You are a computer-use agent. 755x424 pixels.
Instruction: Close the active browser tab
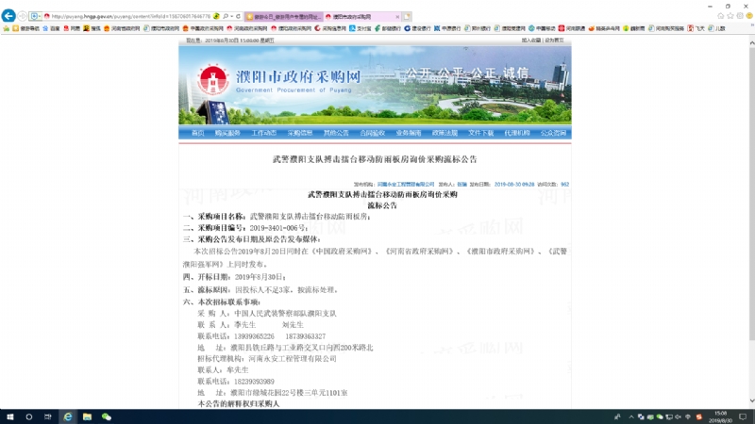point(397,16)
